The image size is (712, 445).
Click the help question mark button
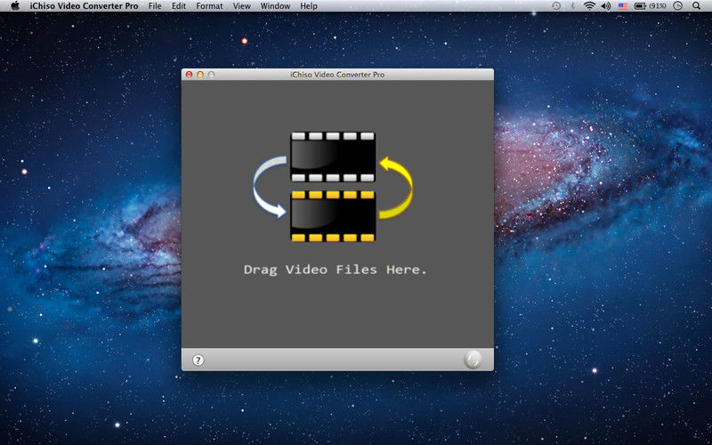pyautogui.click(x=198, y=360)
